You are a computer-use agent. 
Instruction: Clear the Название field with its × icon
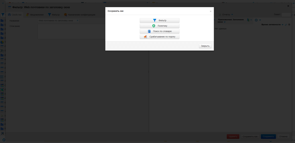pos(77,21)
